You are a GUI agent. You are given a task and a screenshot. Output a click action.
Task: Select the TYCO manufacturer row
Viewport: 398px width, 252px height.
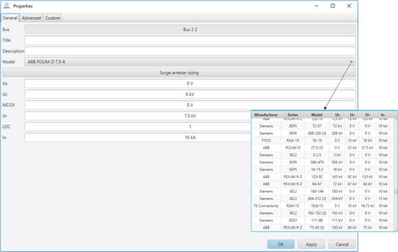point(323,140)
